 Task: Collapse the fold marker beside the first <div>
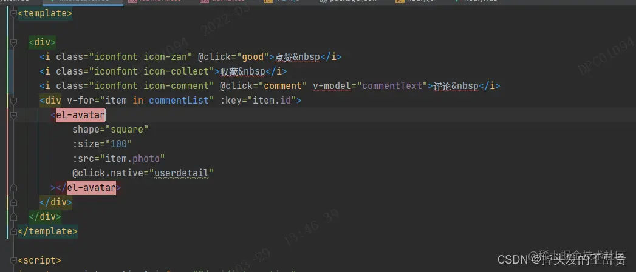14,42
